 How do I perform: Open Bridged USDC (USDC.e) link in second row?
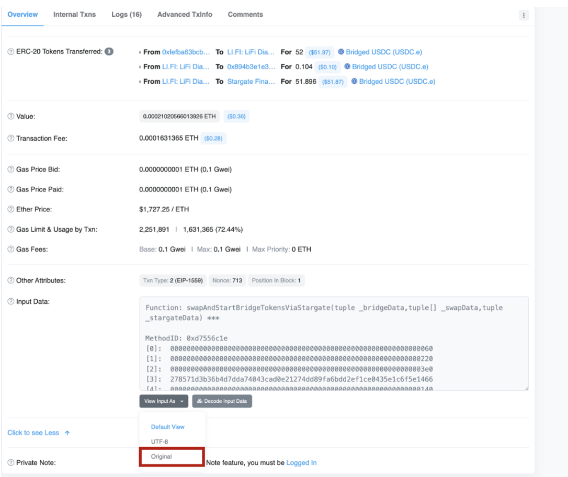[390, 66]
